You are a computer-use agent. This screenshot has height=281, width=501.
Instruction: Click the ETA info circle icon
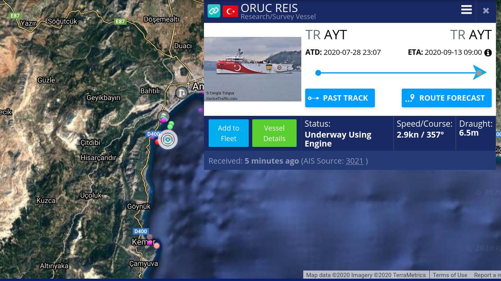pos(488,52)
